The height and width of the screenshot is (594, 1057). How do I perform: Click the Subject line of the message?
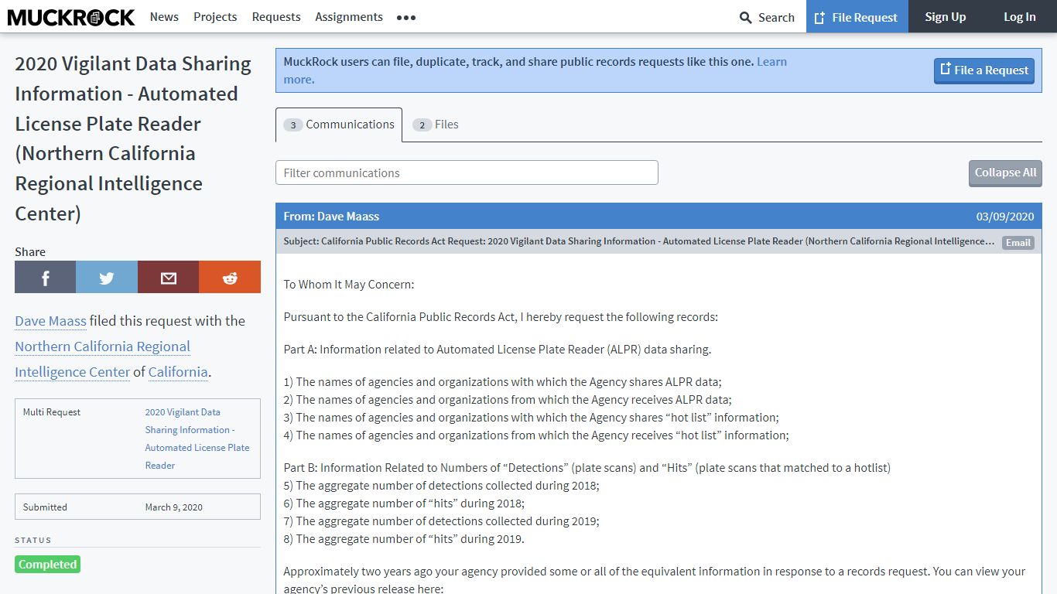[639, 241]
